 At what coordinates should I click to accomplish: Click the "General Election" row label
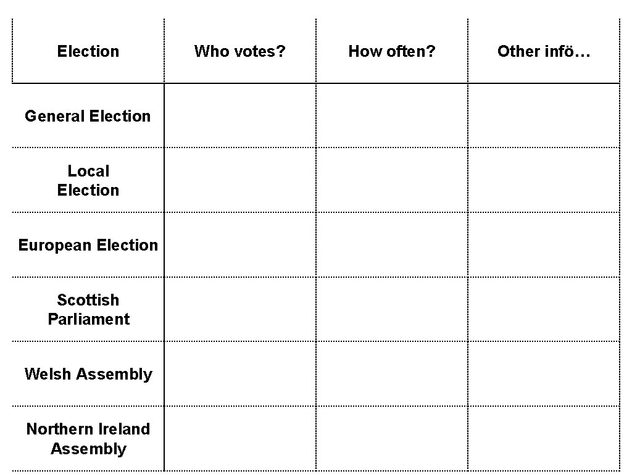point(88,116)
